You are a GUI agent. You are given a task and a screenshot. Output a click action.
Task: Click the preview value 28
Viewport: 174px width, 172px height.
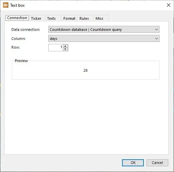tap(85, 70)
